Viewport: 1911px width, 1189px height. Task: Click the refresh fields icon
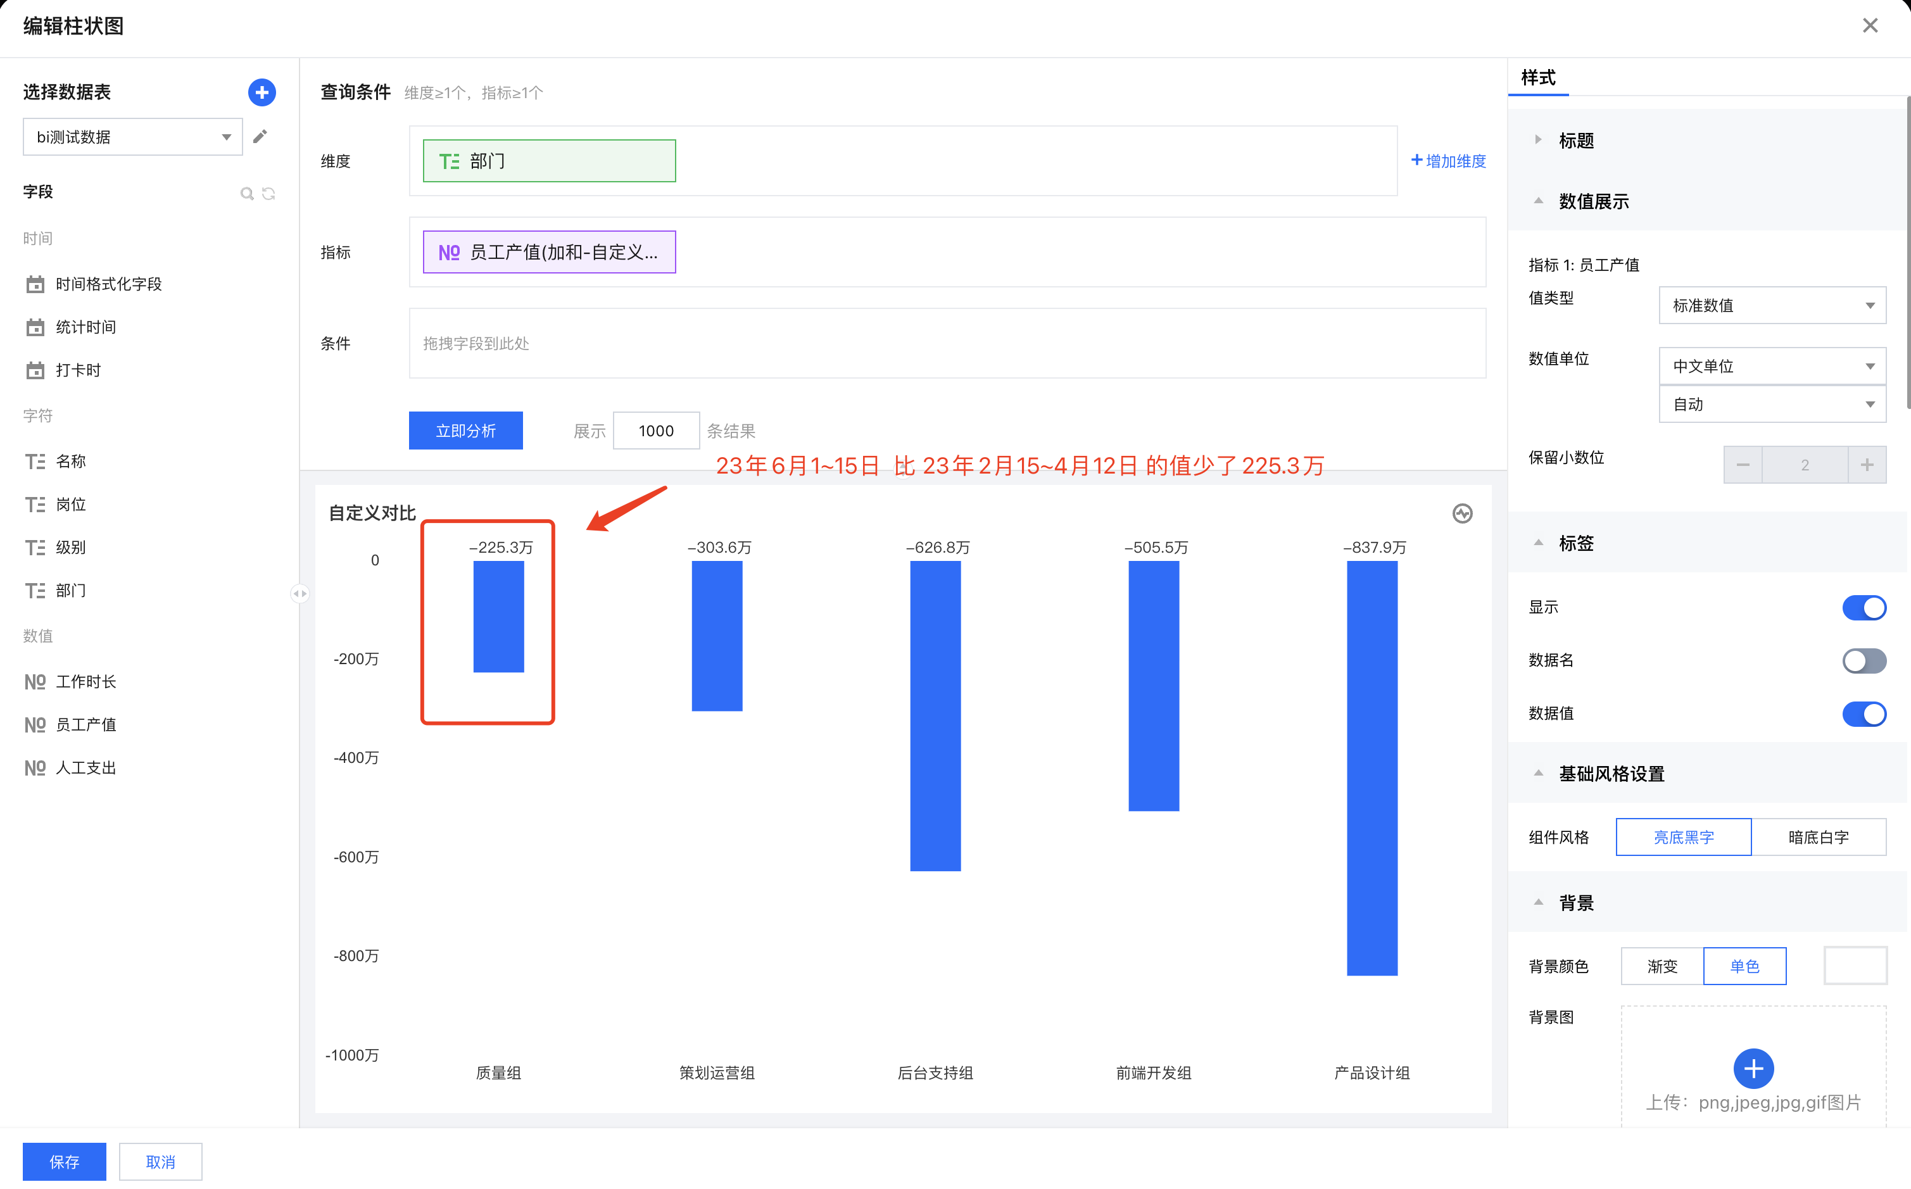[269, 194]
